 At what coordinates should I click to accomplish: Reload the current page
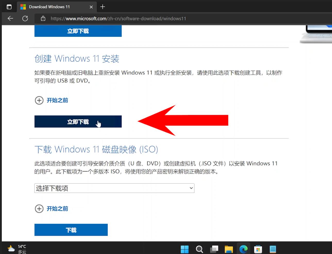pos(25,18)
